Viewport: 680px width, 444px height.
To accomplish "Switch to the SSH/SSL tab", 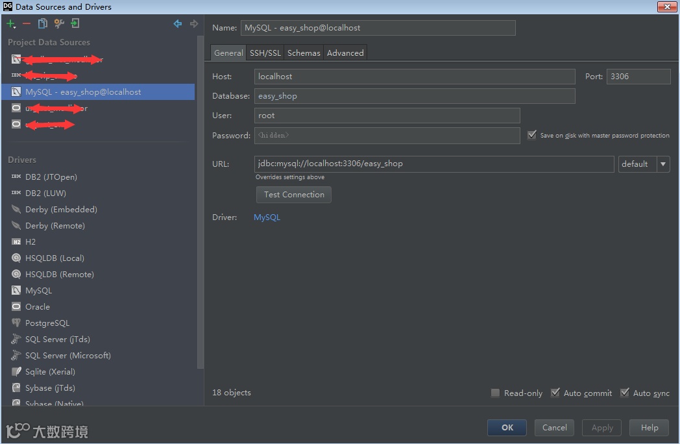I will tap(265, 53).
